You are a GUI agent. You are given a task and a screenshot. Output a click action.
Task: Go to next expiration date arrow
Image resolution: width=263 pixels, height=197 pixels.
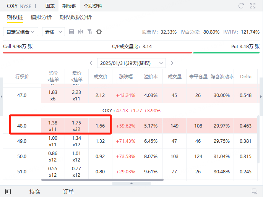172,63
